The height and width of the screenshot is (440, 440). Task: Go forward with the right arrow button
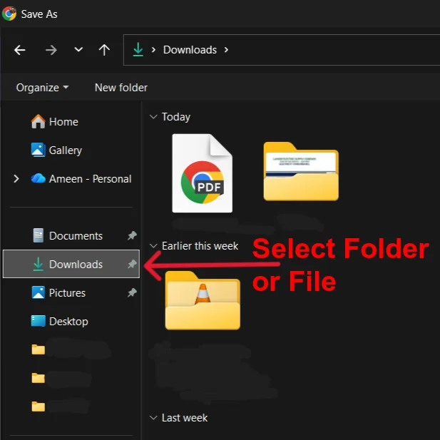pyautogui.click(x=51, y=50)
